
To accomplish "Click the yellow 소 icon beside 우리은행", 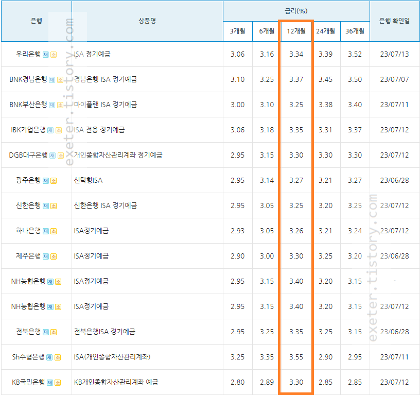I will click(54, 55).
